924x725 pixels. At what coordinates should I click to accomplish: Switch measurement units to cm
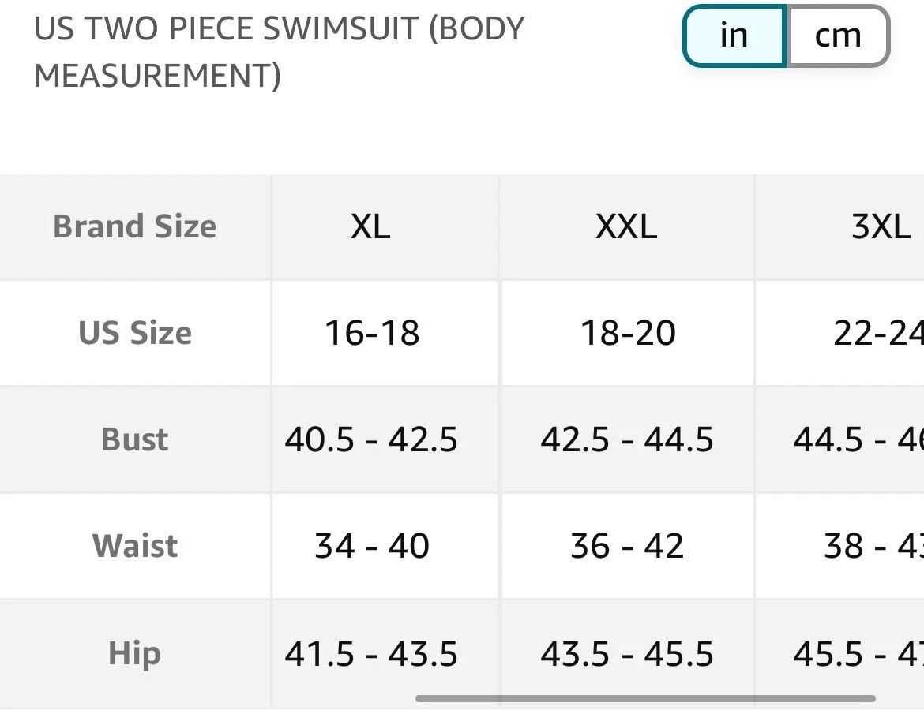pos(838,36)
